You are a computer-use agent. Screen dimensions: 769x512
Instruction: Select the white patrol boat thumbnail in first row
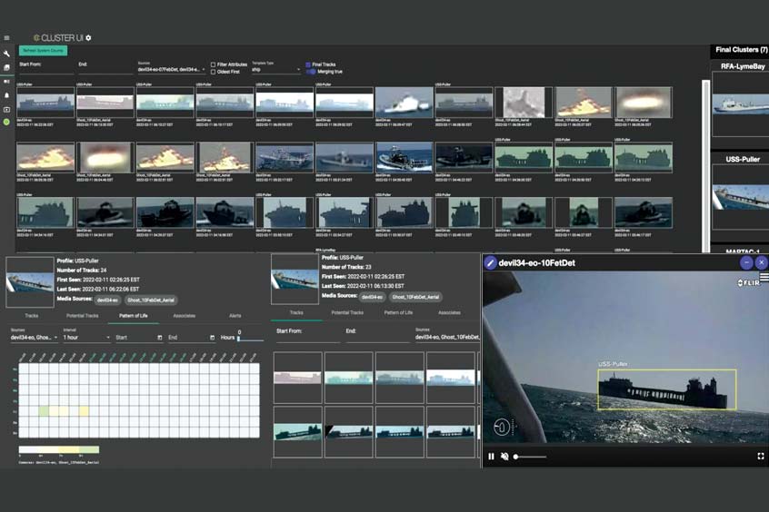click(x=404, y=103)
